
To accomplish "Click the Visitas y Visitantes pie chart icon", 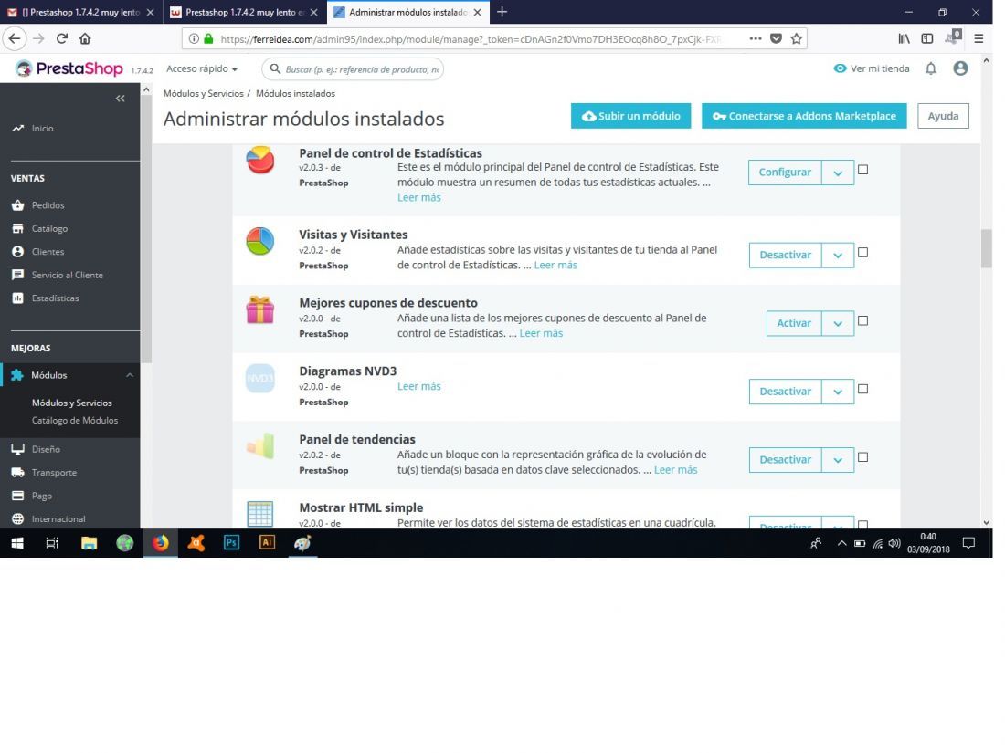I will point(260,241).
